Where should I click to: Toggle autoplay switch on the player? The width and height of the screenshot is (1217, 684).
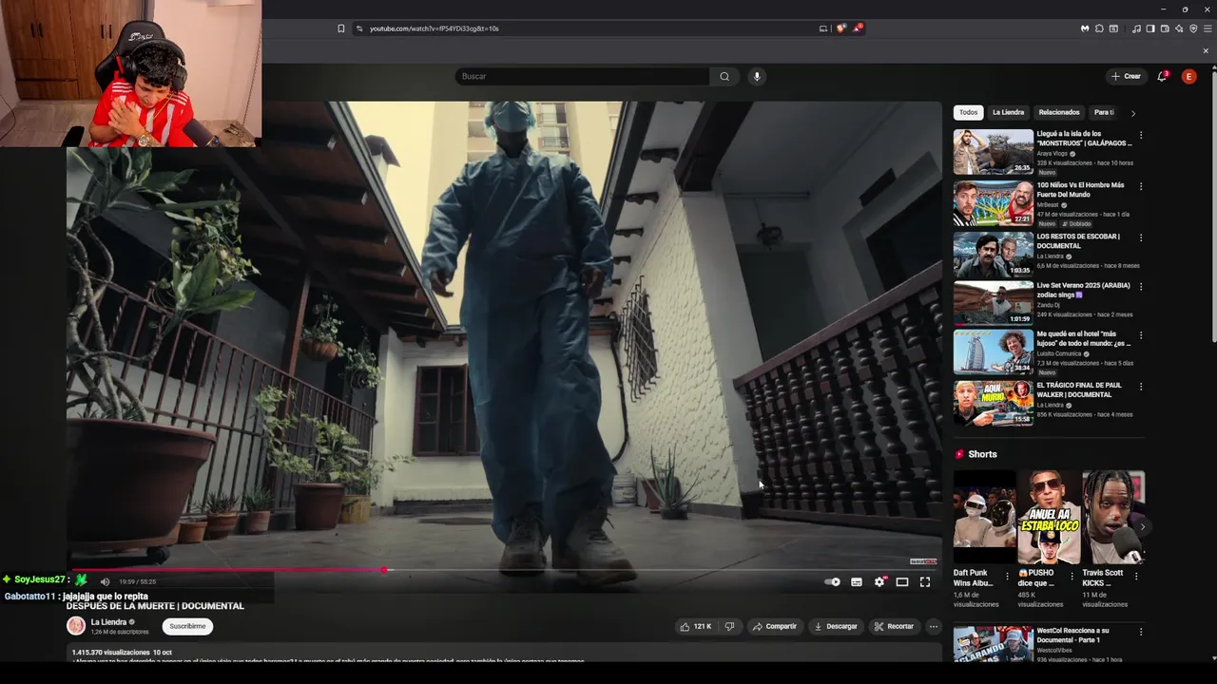pyautogui.click(x=833, y=581)
